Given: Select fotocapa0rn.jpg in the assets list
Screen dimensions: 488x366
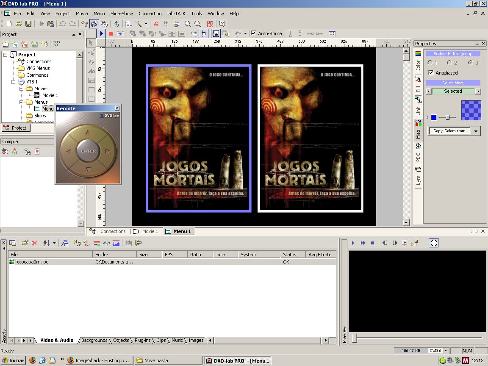Looking at the screenshot, I should coord(172,262).
